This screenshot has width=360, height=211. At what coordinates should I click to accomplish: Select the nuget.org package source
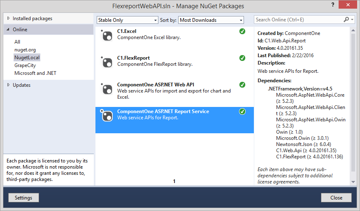25,50
